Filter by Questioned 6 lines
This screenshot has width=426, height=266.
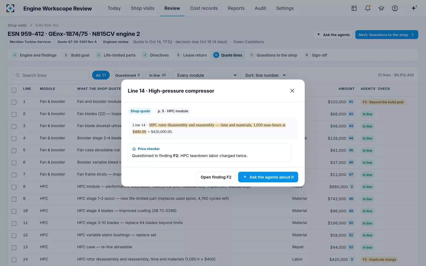click(127, 75)
